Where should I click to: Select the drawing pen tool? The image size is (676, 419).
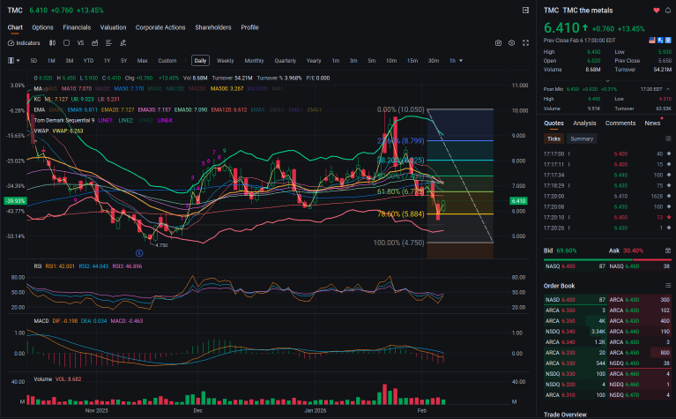coord(123,43)
